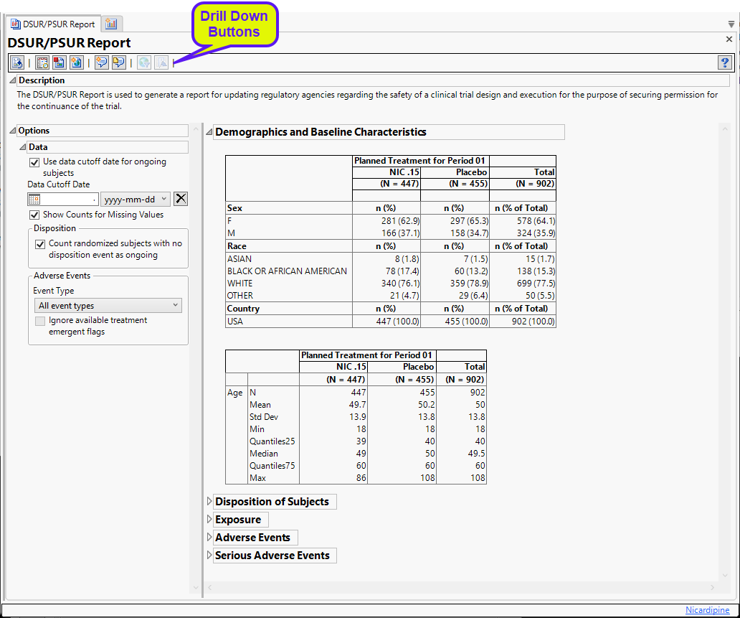The height and width of the screenshot is (618, 740).
Task: Uncheck Use data cutoff date for ongoing subjects
Action: pyautogui.click(x=34, y=162)
